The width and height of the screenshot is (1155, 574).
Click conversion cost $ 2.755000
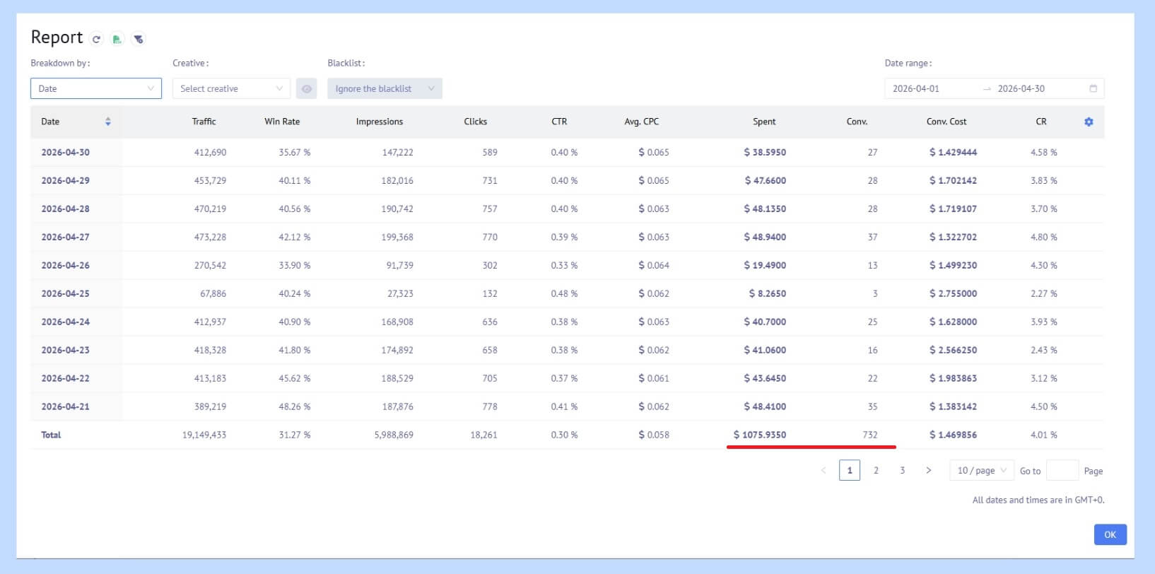click(953, 293)
